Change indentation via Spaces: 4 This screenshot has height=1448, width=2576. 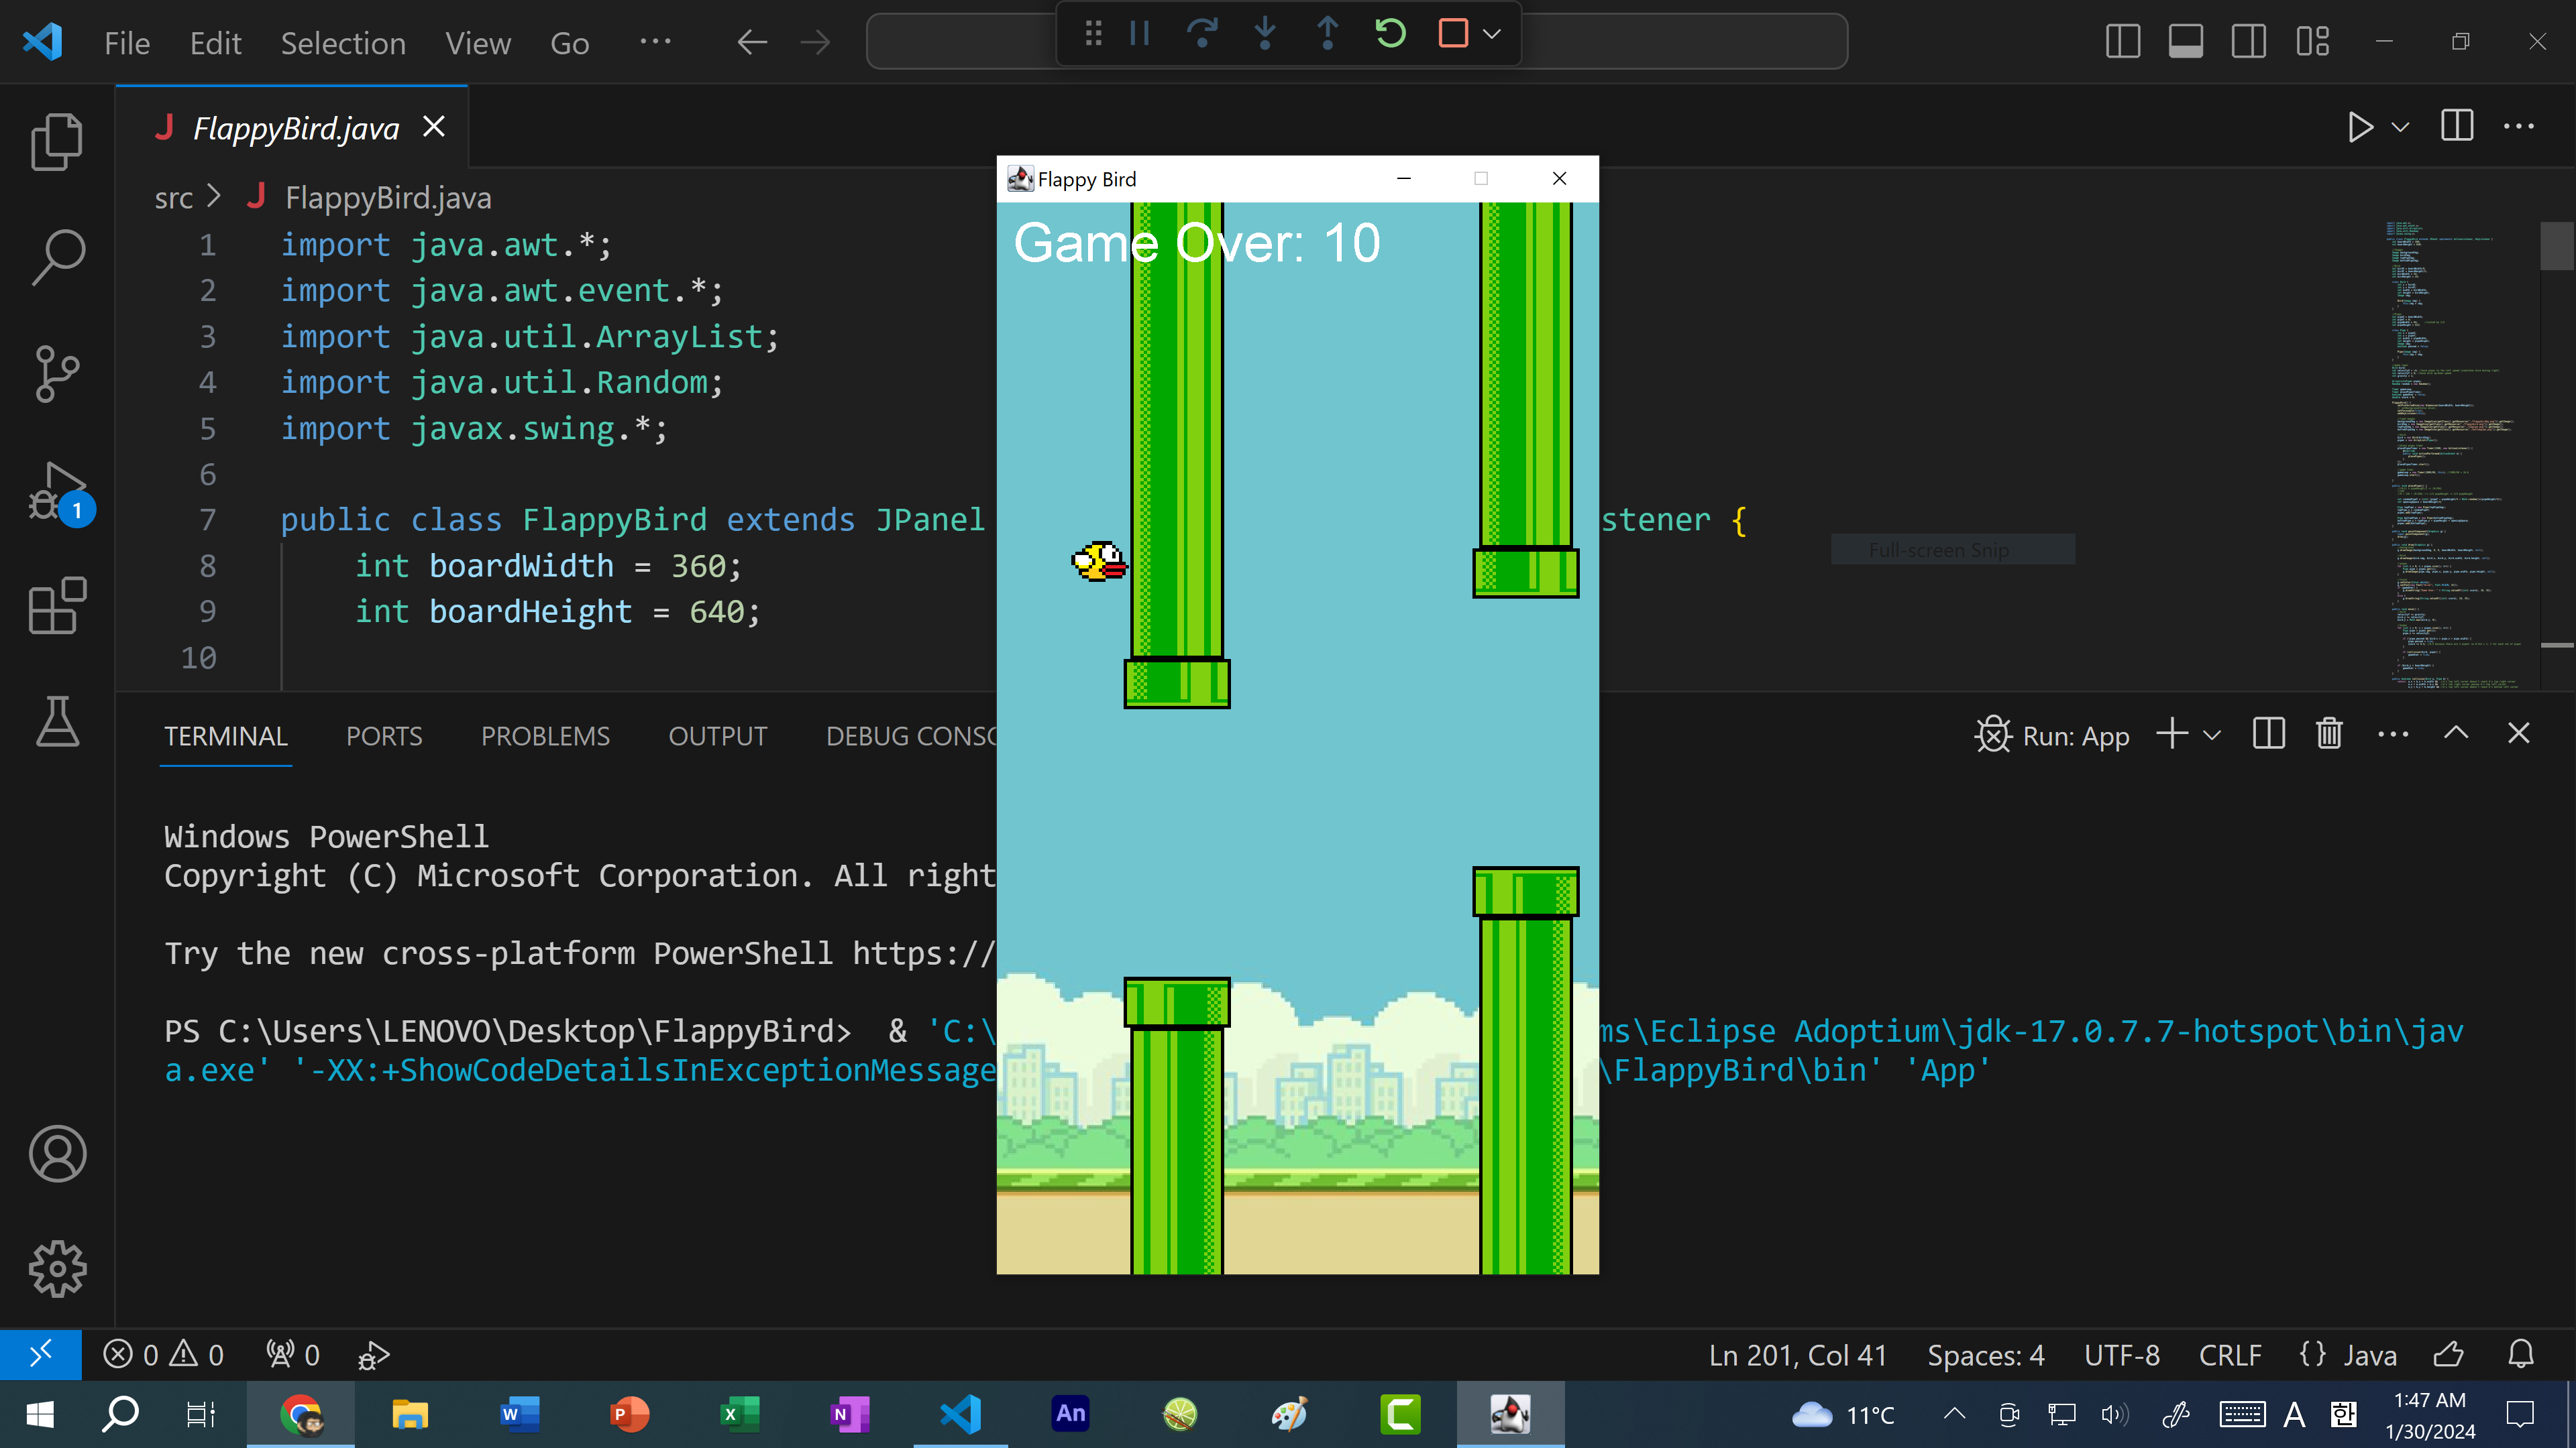coord(1985,1355)
